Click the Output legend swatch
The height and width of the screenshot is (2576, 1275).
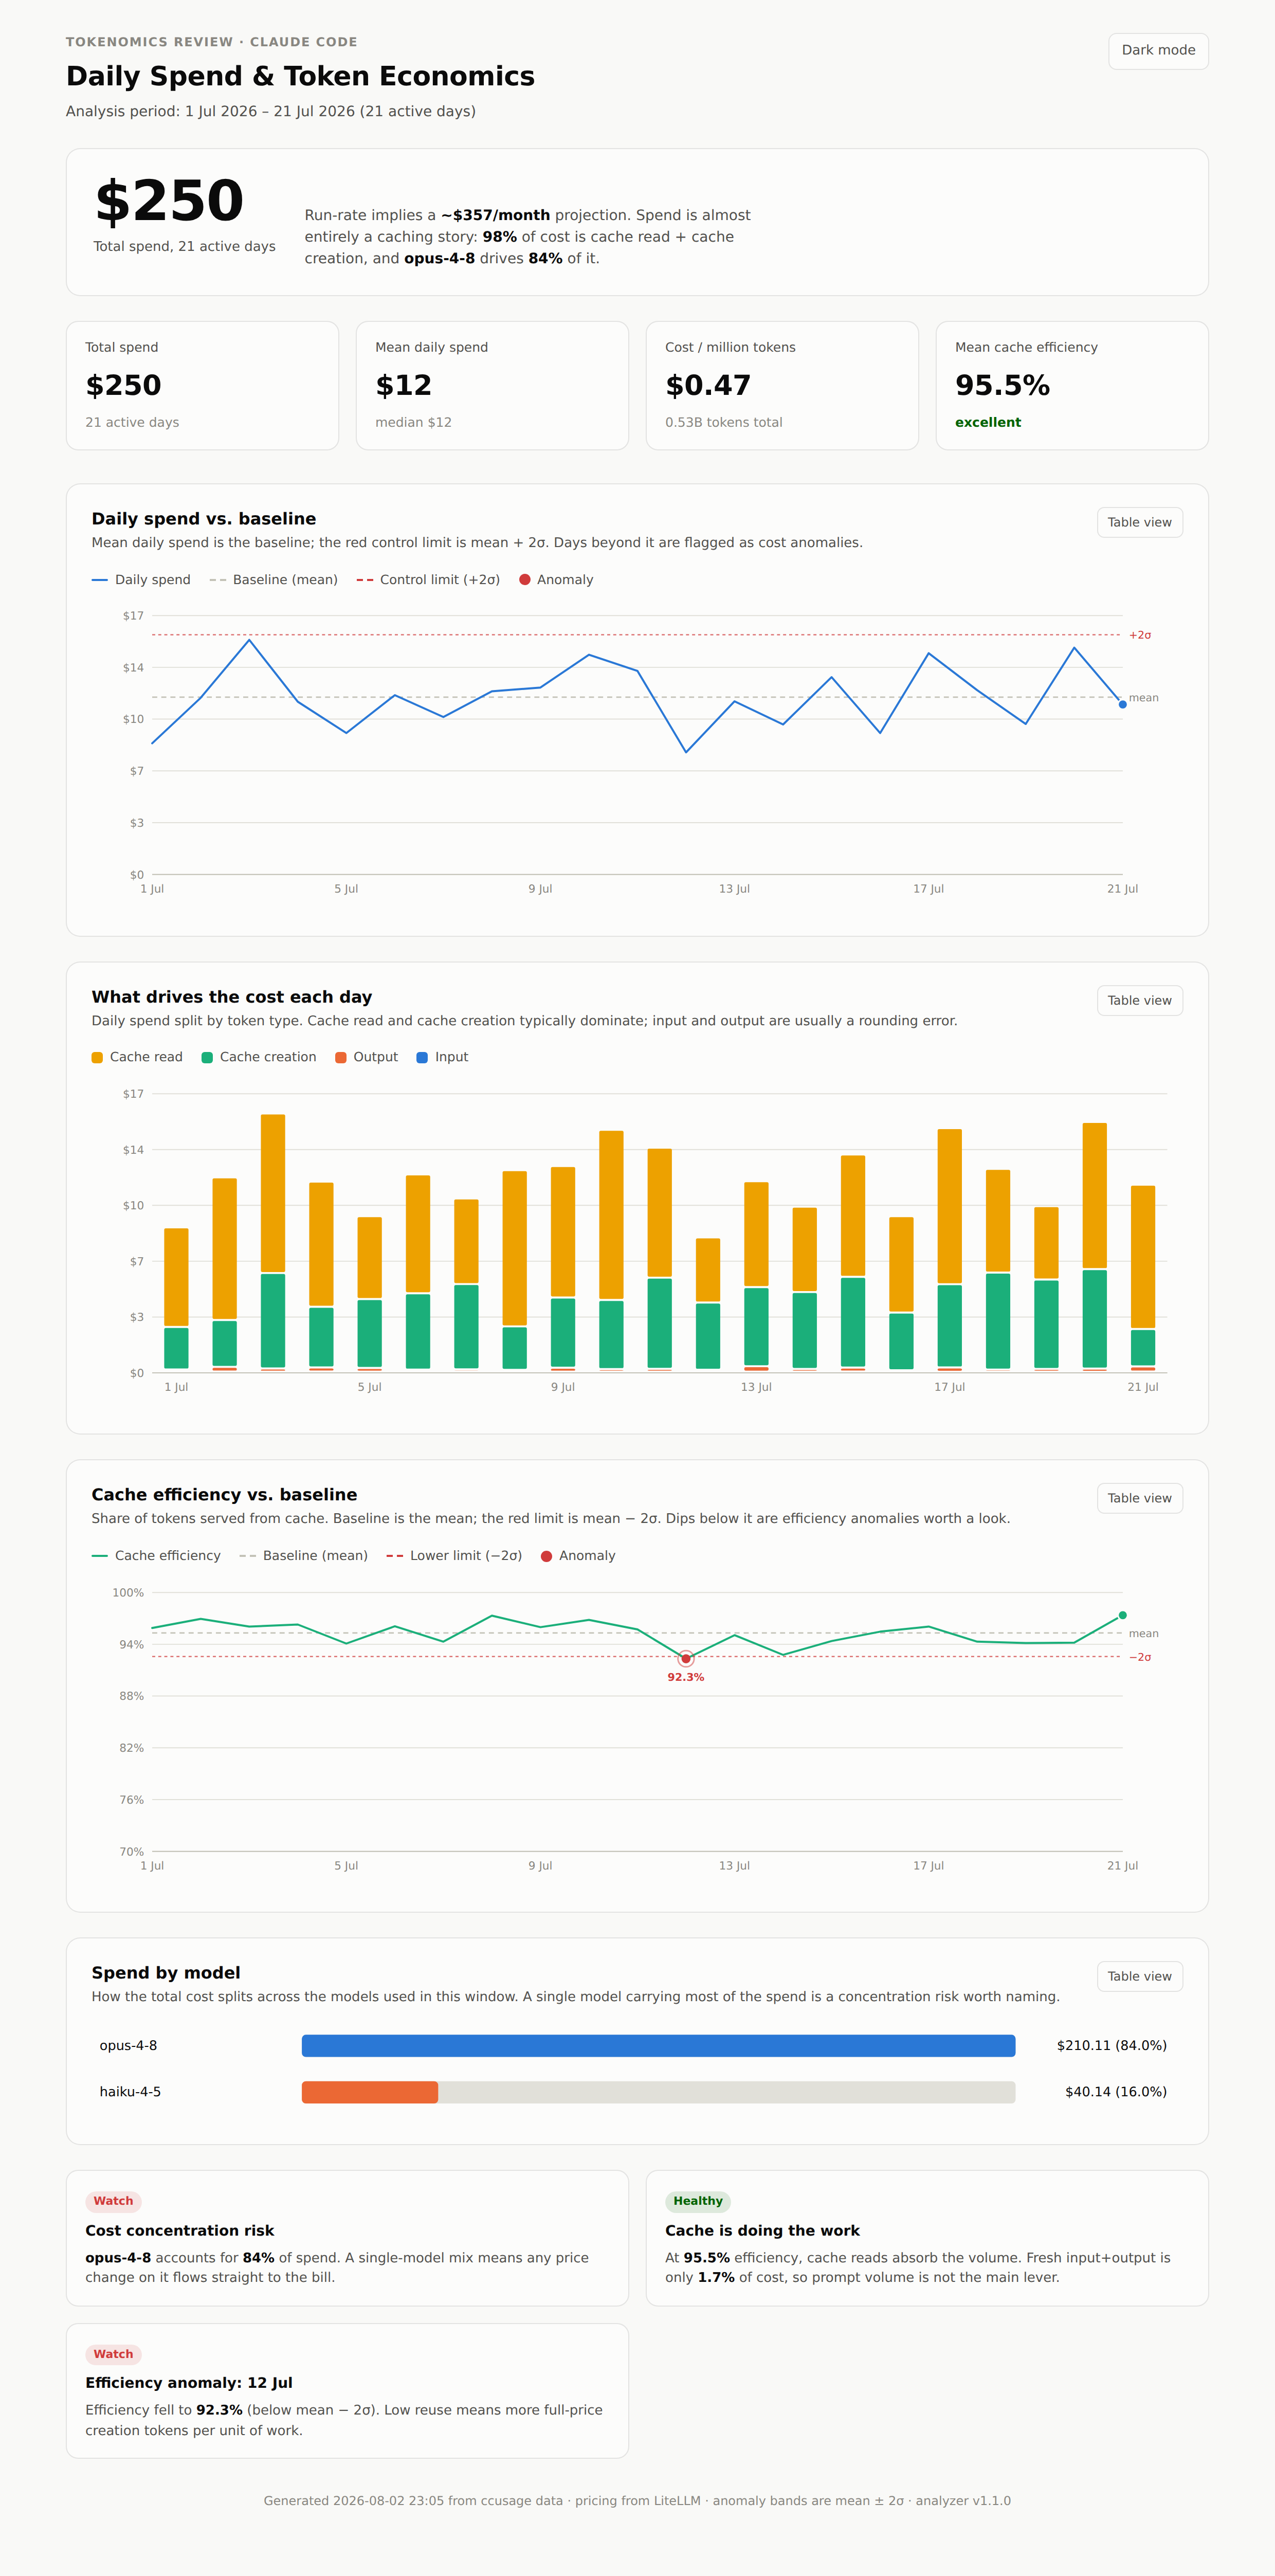pos(341,1057)
